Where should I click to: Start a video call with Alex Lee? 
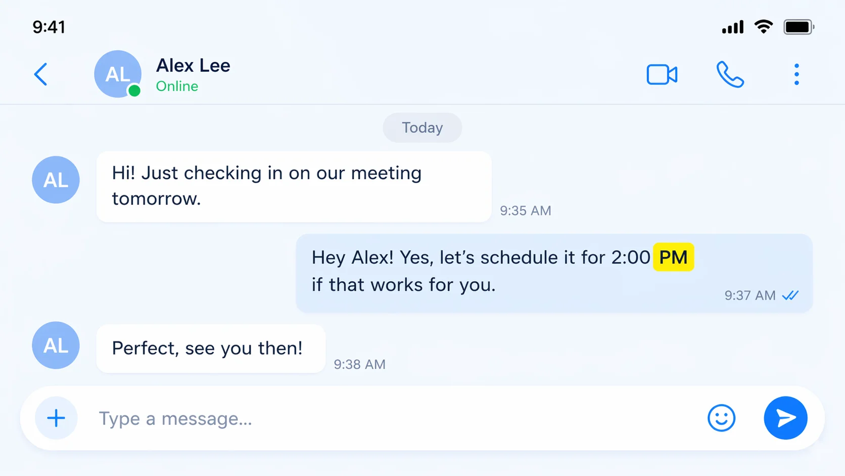click(x=662, y=74)
